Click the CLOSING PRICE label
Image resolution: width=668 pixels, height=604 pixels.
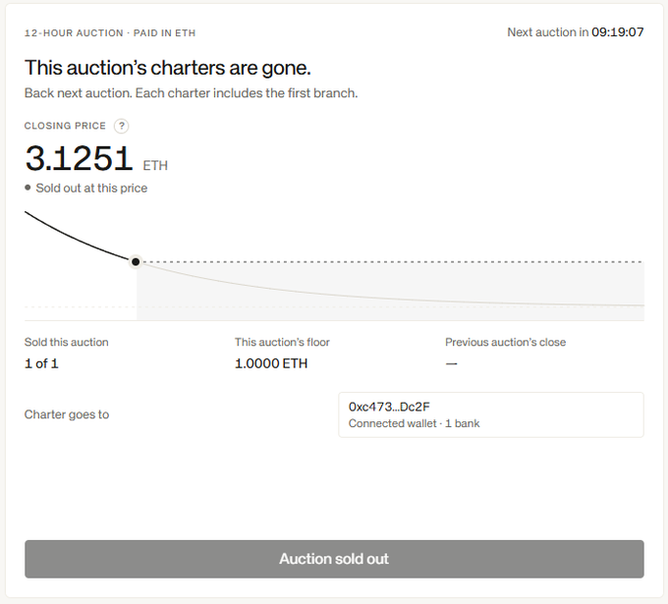tap(65, 126)
